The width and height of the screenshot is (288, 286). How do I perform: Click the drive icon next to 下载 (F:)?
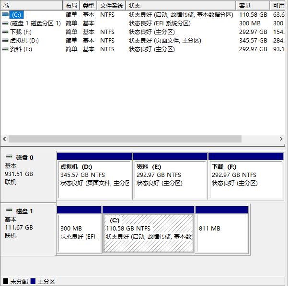tap(5, 32)
